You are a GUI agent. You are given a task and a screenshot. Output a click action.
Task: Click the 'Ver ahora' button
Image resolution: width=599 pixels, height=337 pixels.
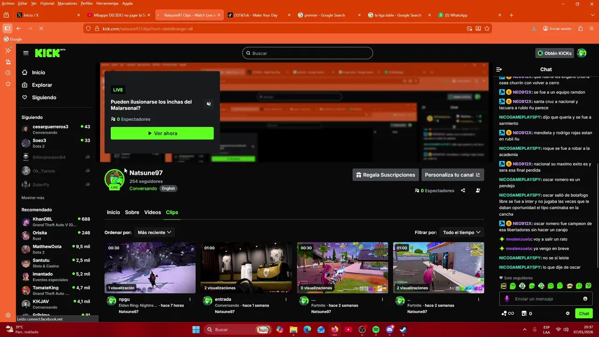click(162, 133)
